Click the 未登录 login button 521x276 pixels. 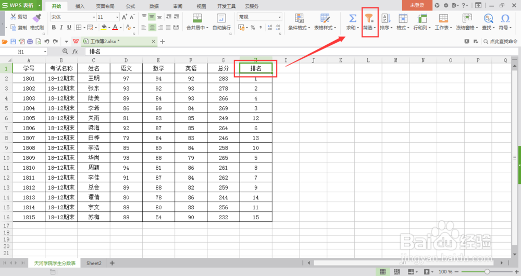(417, 5)
